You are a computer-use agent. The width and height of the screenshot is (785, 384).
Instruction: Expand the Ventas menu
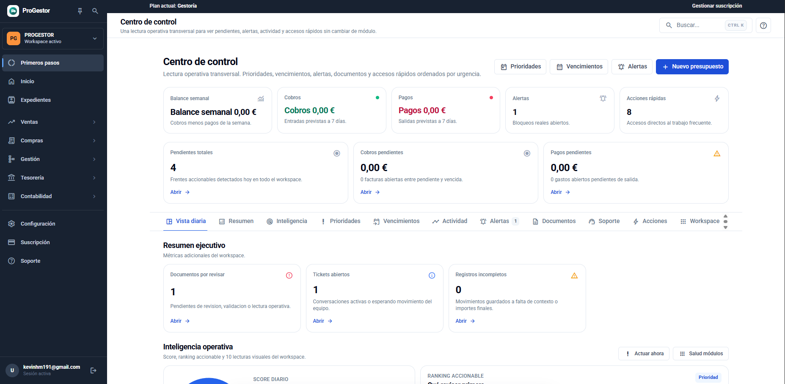tap(53, 122)
